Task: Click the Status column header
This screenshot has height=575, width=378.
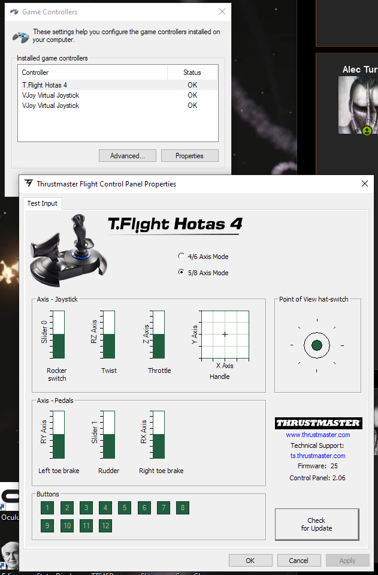Action: pyautogui.click(x=192, y=72)
